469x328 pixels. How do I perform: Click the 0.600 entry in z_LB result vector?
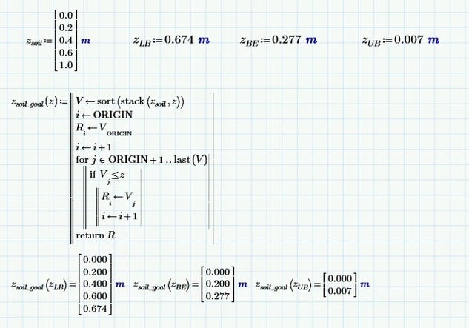coord(95,296)
